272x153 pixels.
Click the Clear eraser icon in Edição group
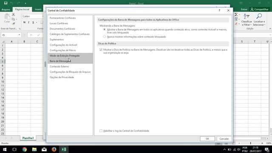tap(236, 24)
